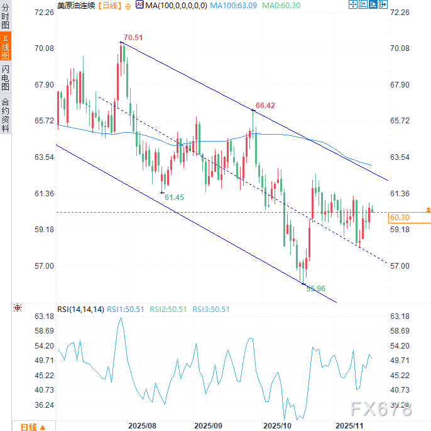The height and width of the screenshot is (431, 431).
Task: Click the 2025/10 date on time axis
Action: 278,426
